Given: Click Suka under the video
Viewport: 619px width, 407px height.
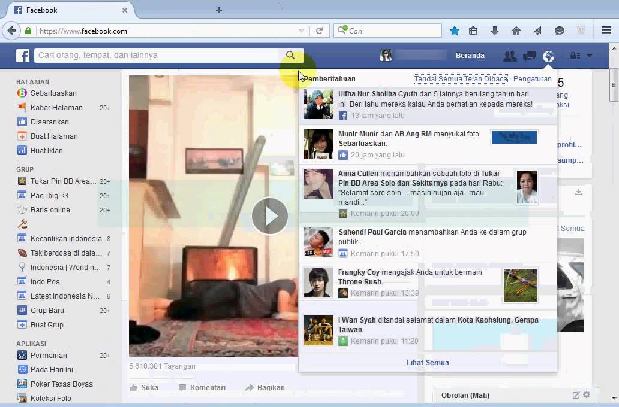Looking at the screenshot, I should pos(144,388).
